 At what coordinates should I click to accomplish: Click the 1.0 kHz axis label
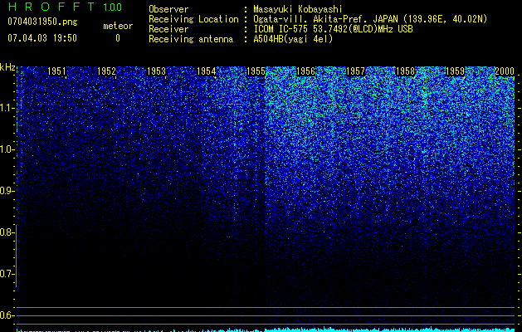click(x=7, y=149)
